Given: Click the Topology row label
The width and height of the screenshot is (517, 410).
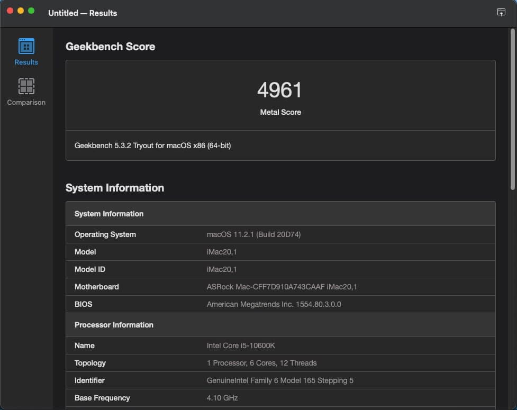Looking at the screenshot, I should pyautogui.click(x=90, y=363).
